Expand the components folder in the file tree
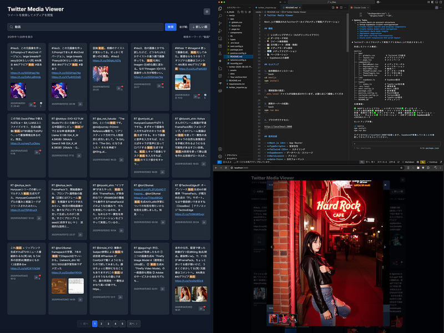The image size is (444, 333). click(235, 33)
